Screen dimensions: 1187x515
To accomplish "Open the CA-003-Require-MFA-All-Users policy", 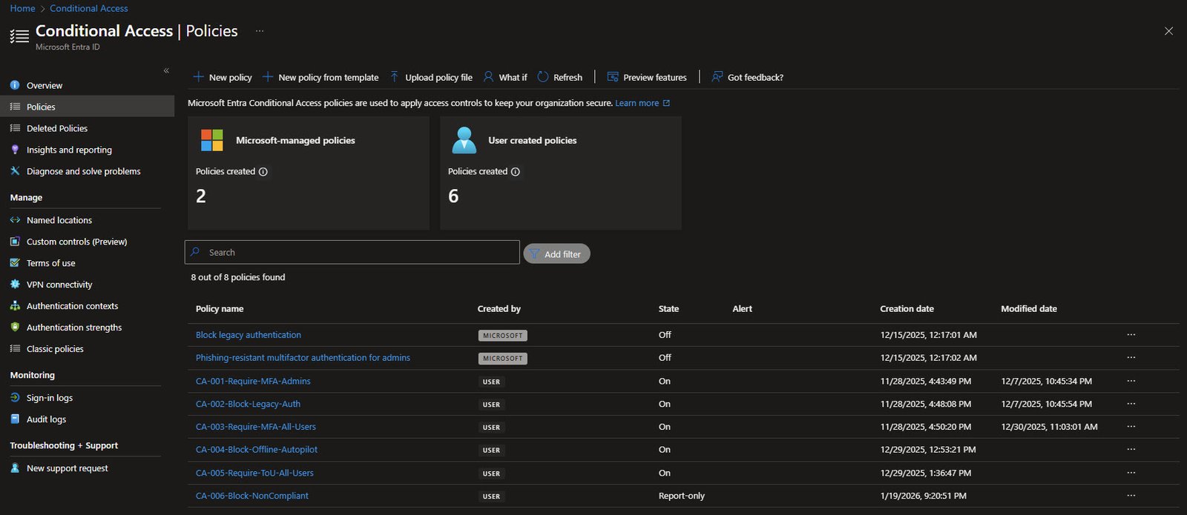I will click(x=256, y=427).
